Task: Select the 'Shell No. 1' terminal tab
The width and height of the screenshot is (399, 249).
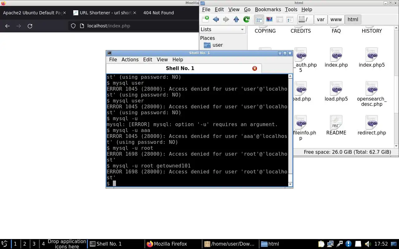Action: pos(184,68)
